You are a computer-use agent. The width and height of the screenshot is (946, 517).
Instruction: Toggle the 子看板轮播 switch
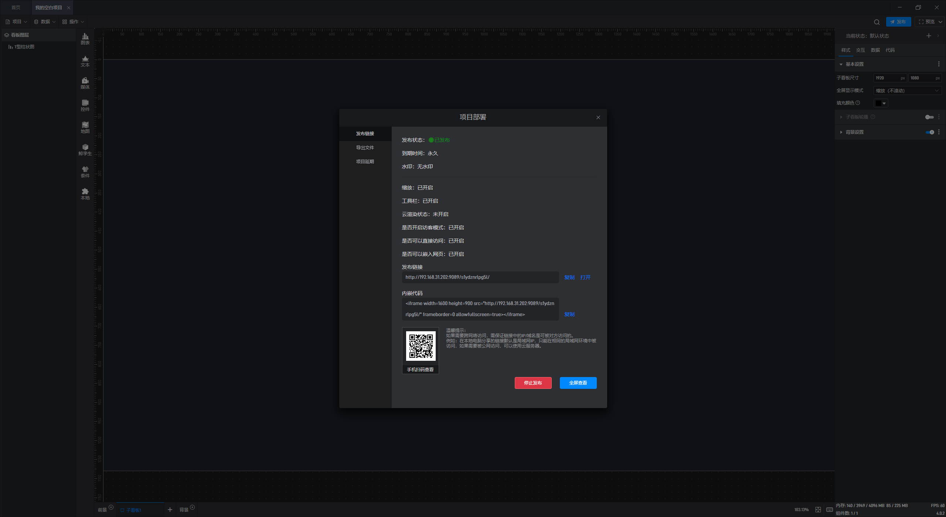coord(929,117)
